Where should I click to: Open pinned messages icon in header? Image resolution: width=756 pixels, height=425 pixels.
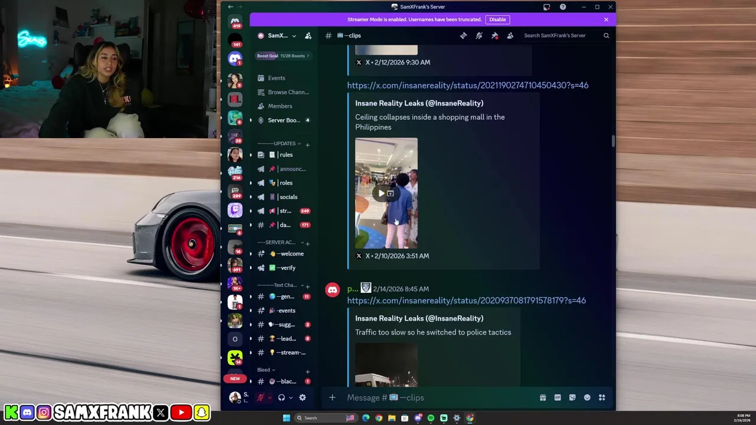pos(494,35)
